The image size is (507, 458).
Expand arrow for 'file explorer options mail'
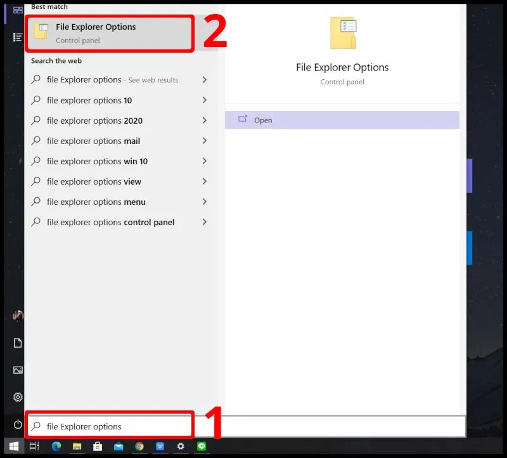click(204, 141)
